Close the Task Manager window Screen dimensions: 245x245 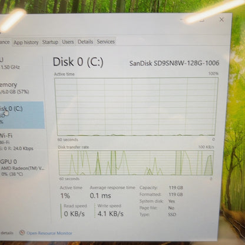(x=222, y=19)
